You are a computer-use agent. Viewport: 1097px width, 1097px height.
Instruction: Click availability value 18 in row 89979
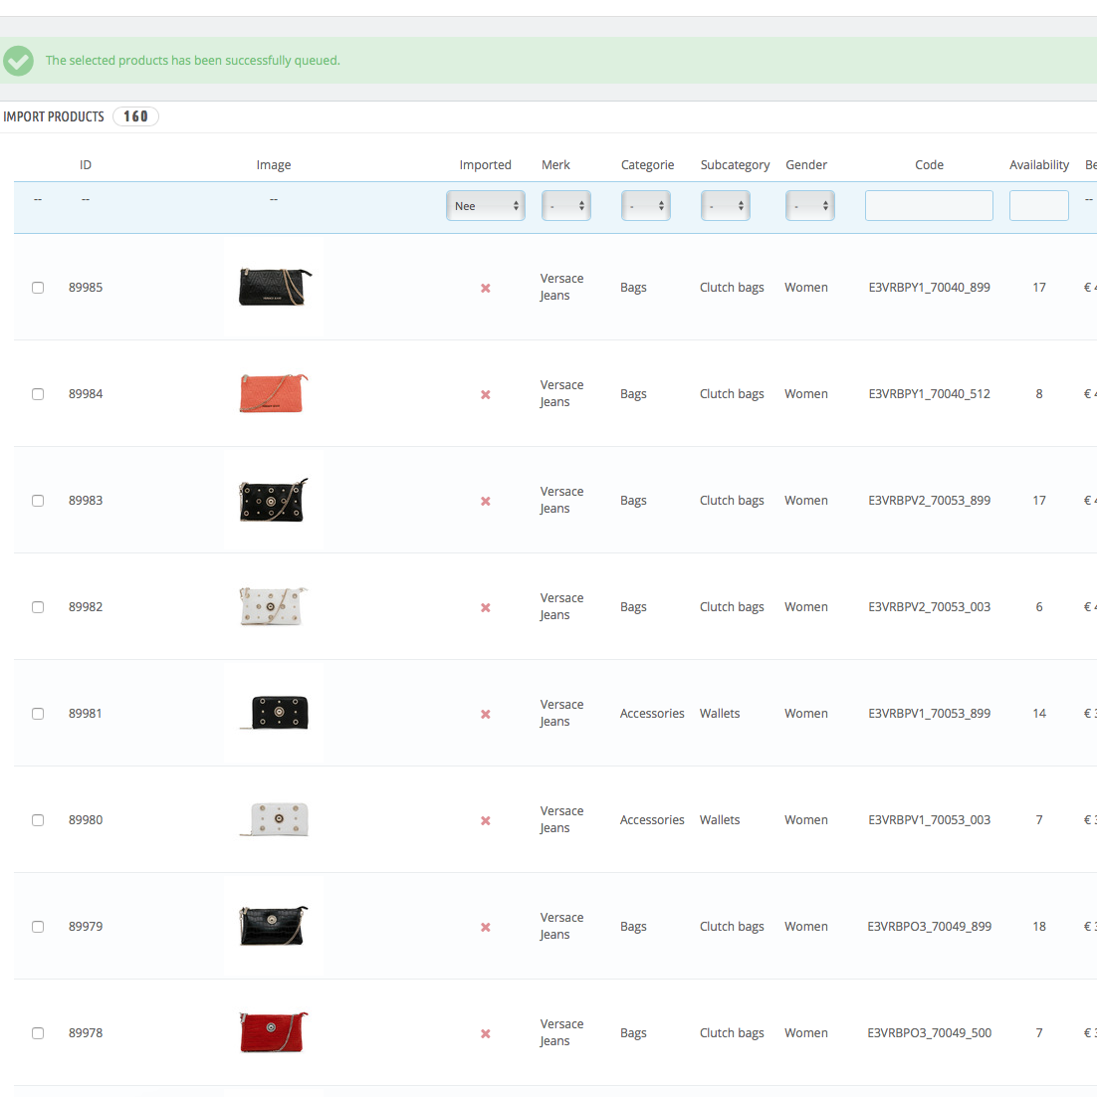(1039, 926)
